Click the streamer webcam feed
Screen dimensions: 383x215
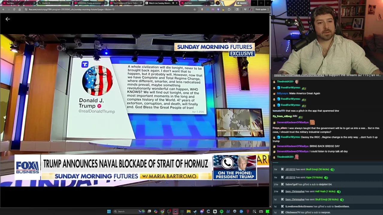[x=327, y=37]
